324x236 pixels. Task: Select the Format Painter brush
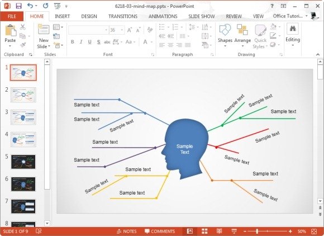[x=23, y=45]
